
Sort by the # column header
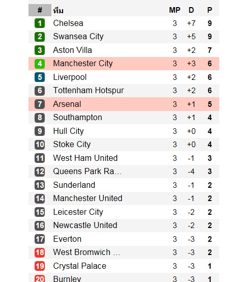40,10
